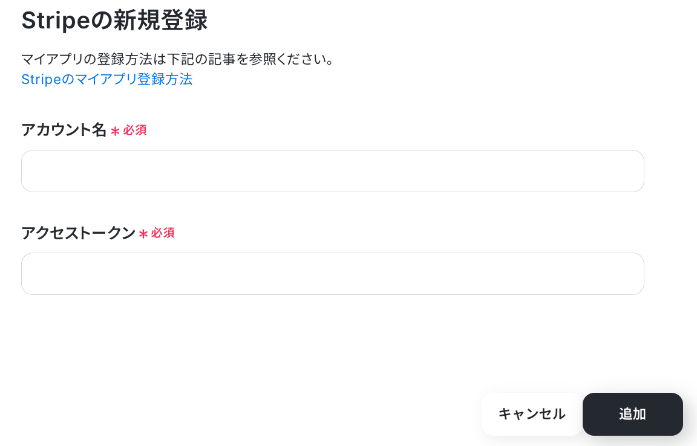Submit the form with 追加 button
This screenshot has height=446, width=697.
pyautogui.click(x=632, y=414)
